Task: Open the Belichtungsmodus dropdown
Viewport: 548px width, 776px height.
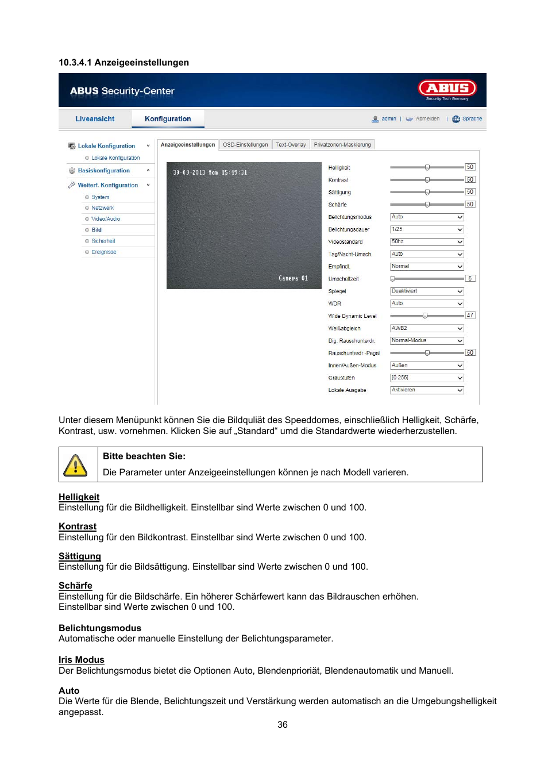Action: (427, 217)
